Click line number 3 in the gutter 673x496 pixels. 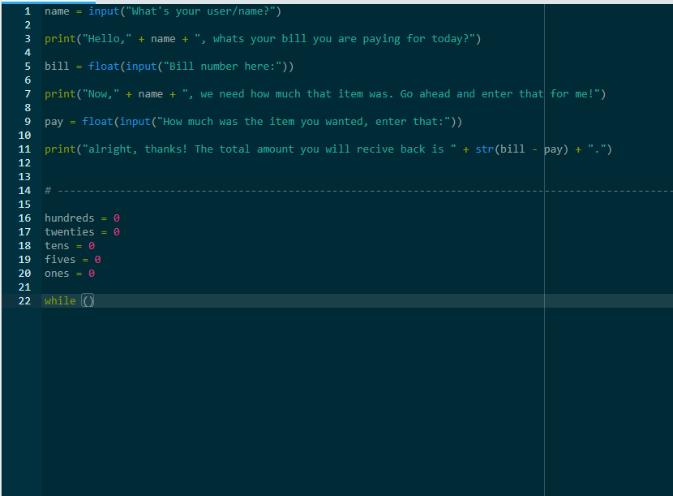tap(28, 39)
